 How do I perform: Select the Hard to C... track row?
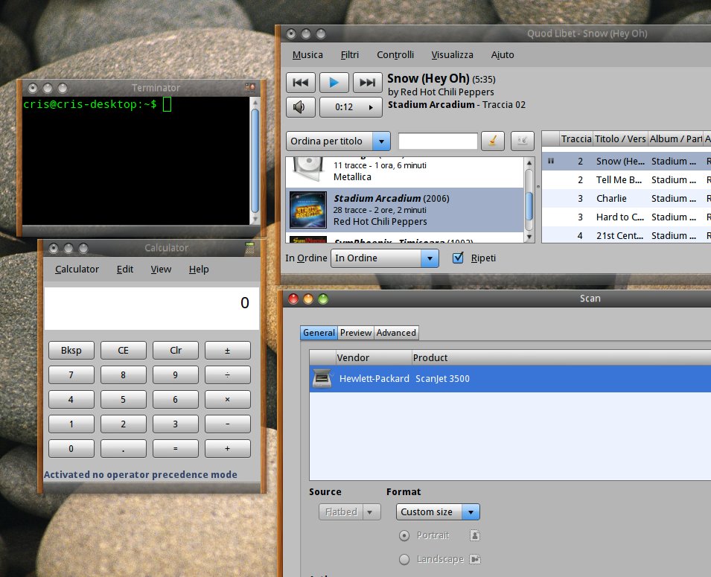pos(627,217)
